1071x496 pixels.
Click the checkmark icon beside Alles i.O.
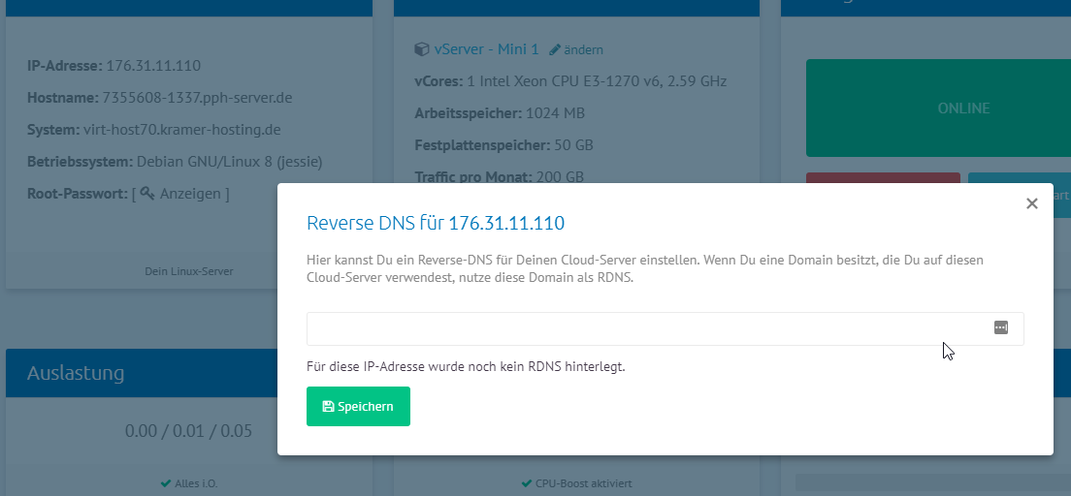pyautogui.click(x=165, y=483)
